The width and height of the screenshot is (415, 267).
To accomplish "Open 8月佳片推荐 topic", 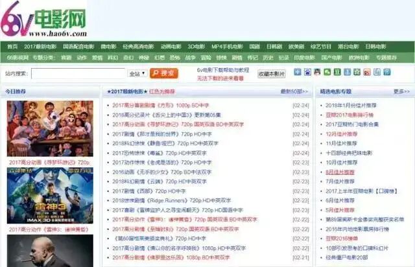I will pyautogui.click(x=340, y=172).
